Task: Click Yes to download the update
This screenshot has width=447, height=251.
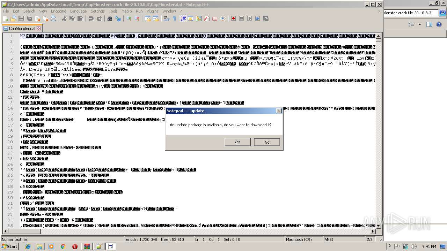Action: click(237, 142)
